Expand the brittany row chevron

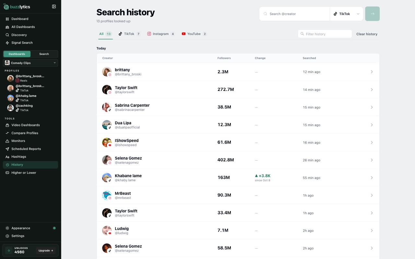coord(372,72)
